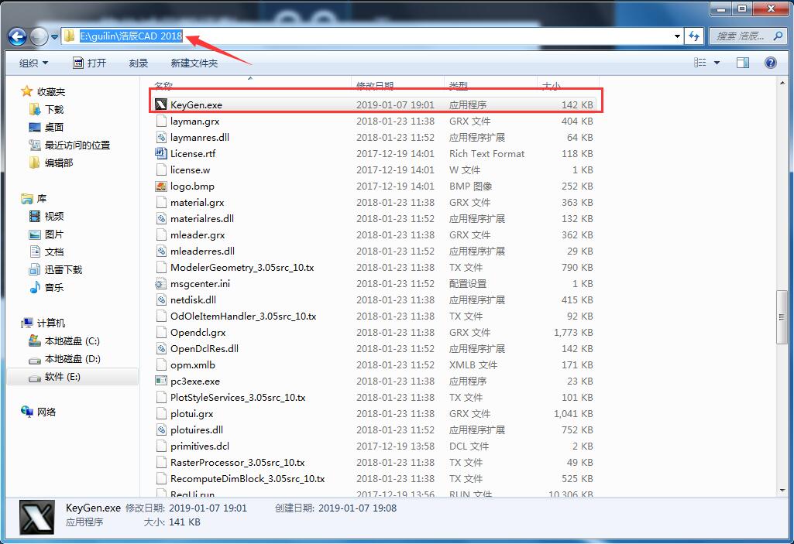
Task: Click the address bar path field
Action: pos(372,36)
